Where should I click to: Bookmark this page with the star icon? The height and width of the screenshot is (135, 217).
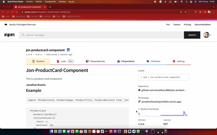tap(186, 12)
